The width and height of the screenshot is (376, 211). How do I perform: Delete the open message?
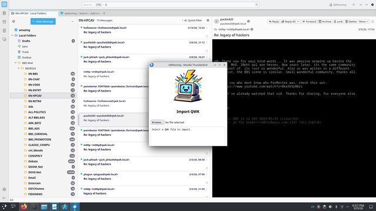tap(351, 22)
